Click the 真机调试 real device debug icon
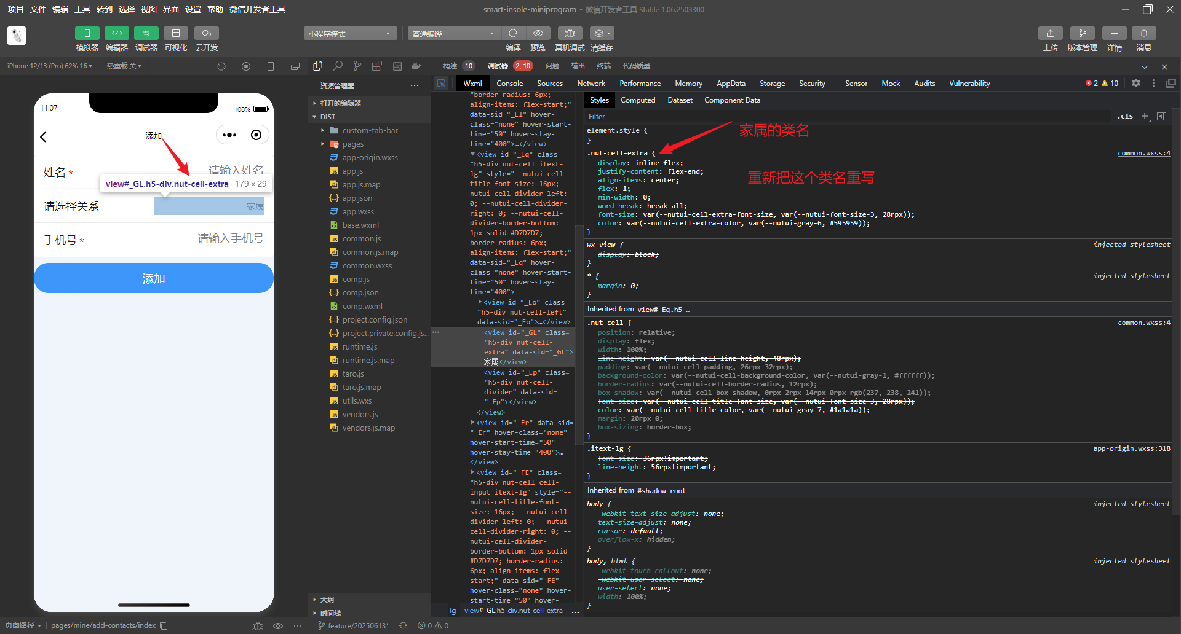1181x634 pixels. [x=570, y=33]
